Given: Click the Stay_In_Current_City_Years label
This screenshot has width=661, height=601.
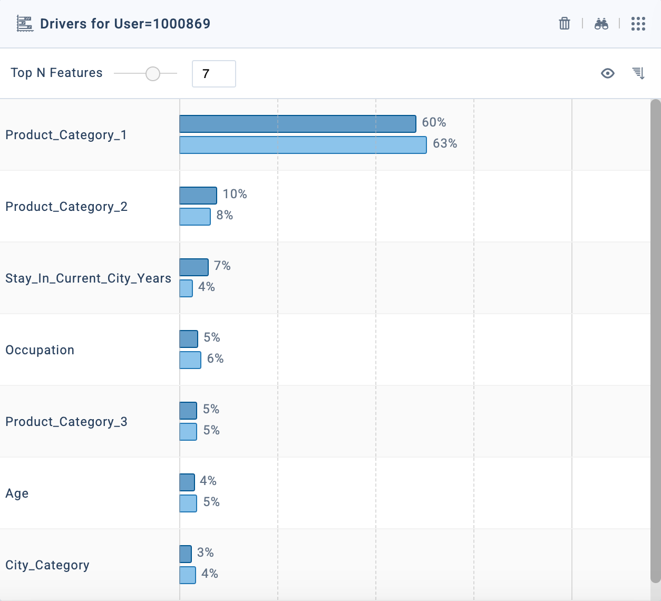Looking at the screenshot, I should coord(88,278).
